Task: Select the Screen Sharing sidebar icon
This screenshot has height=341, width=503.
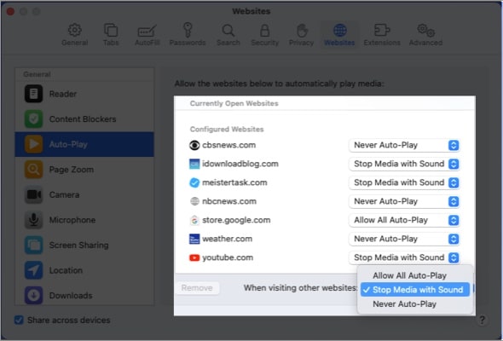Action: (34, 245)
